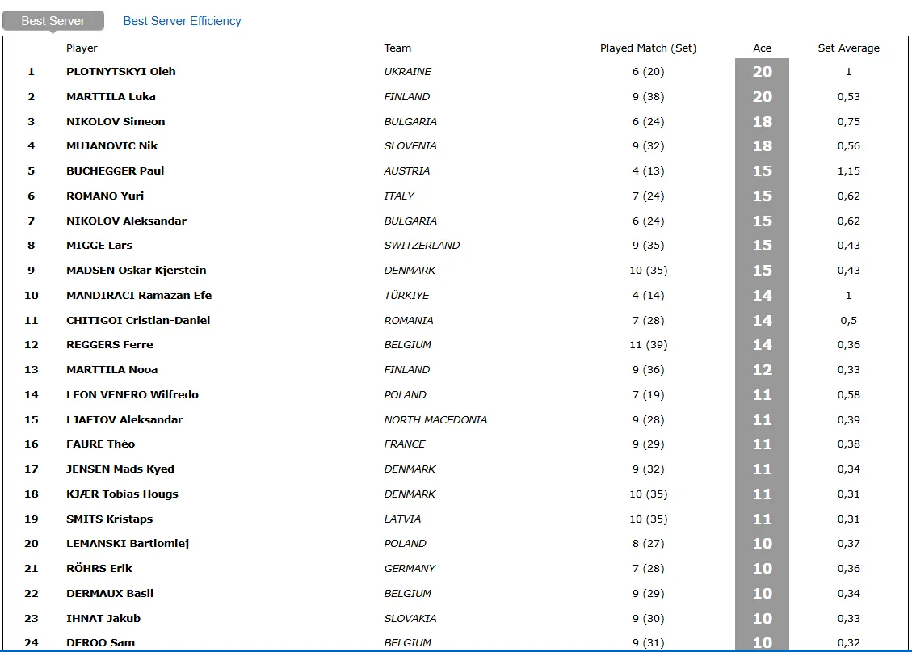This screenshot has width=912, height=652.
Task: Click team GERMANY
Action: pos(410,569)
